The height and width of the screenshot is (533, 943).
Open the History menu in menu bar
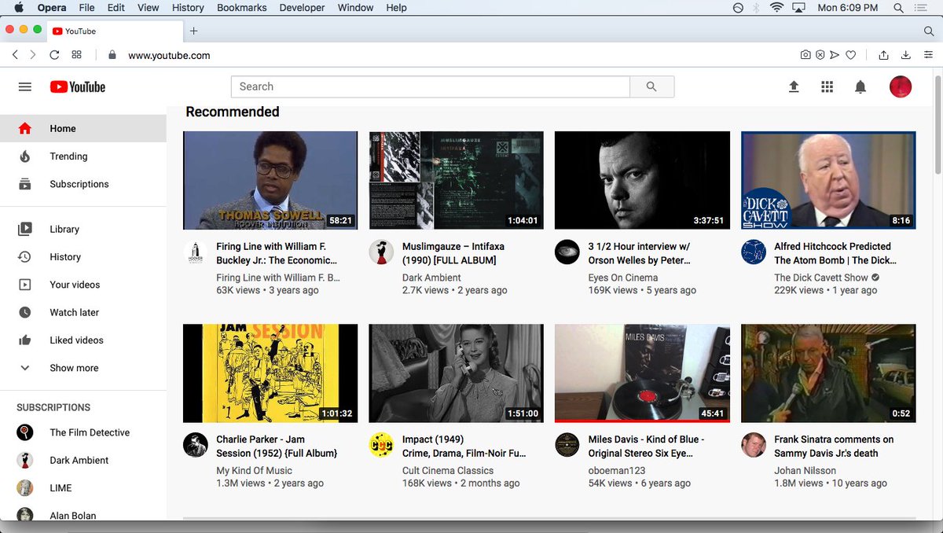188,8
